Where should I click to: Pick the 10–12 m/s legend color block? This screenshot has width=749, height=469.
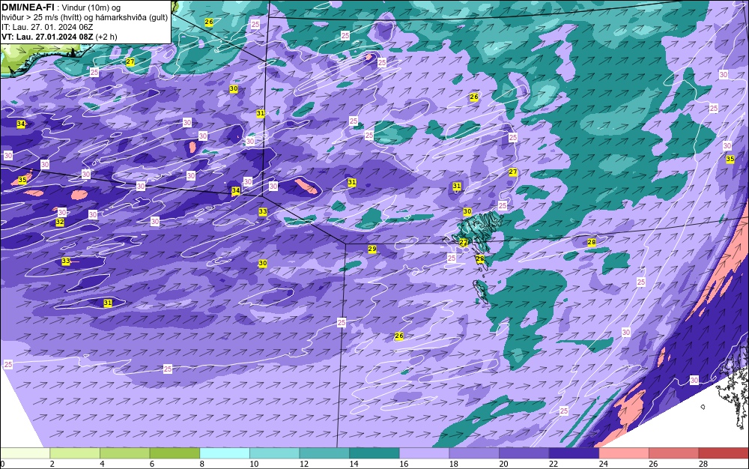(275, 453)
